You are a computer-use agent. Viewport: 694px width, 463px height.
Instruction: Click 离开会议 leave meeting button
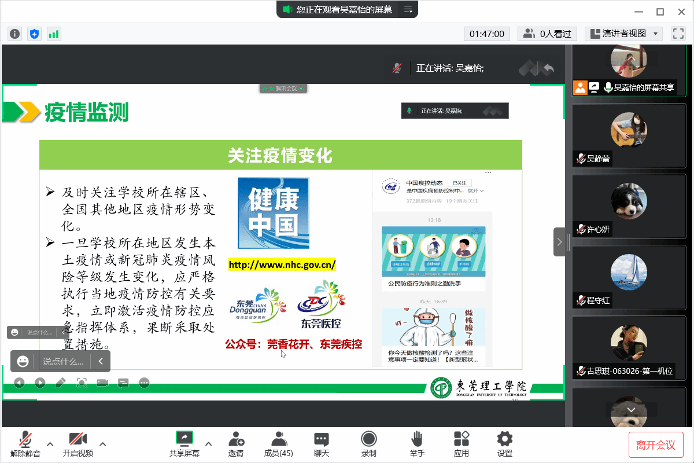[x=656, y=444]
